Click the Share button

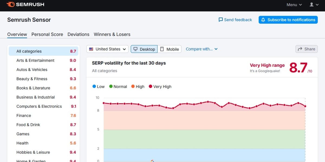coord(306,49)
